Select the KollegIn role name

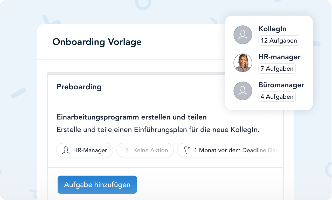tap(272, 29)
